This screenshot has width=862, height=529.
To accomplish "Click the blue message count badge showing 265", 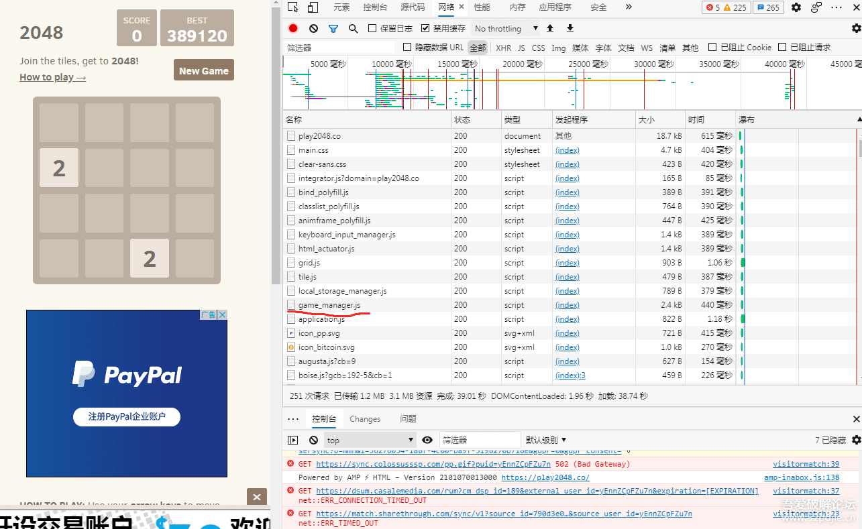I will point(769,7).
